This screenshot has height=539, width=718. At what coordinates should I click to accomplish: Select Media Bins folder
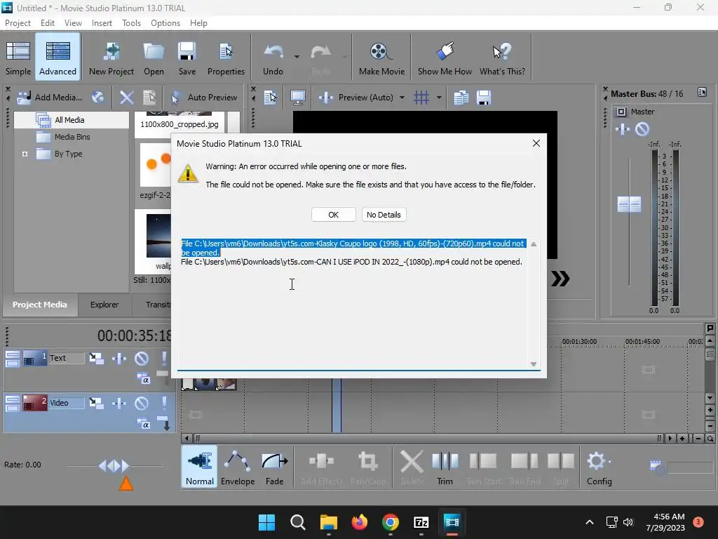coord(72,137)
